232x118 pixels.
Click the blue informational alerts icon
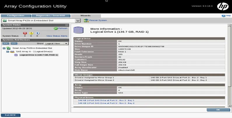[37, 33]
